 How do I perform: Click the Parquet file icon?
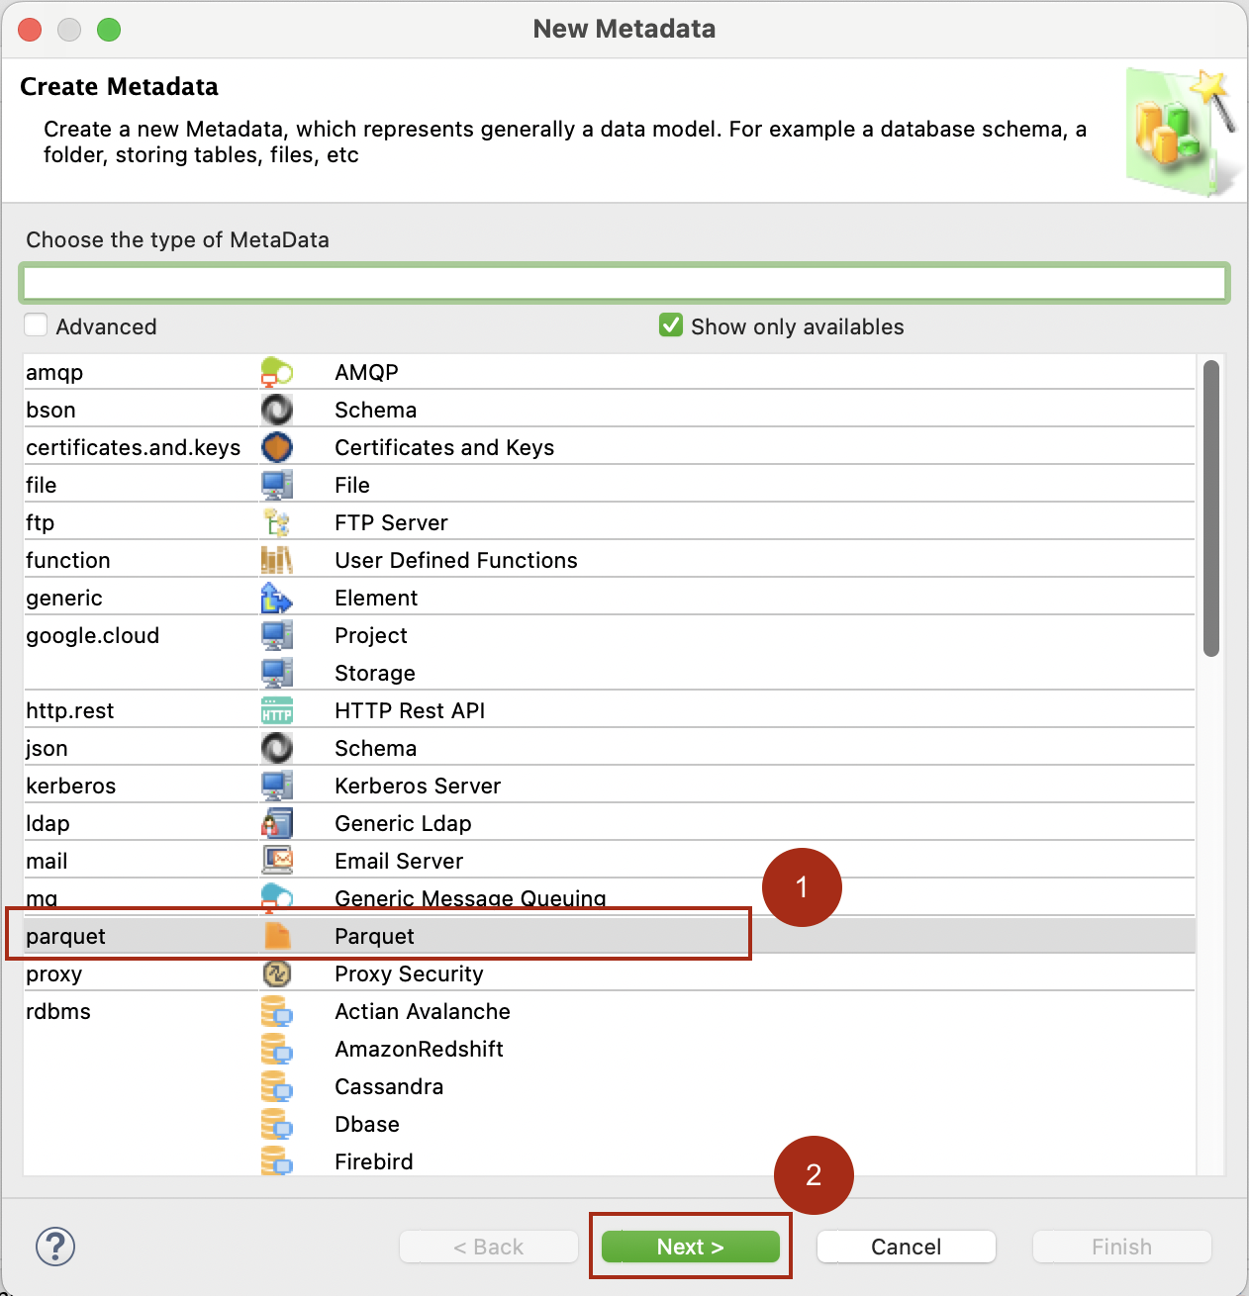tap(277, 935)
